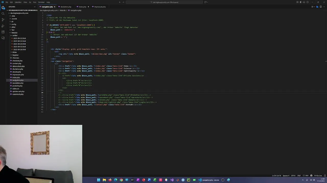The image size is (327, 183).
Task: Click CRLF line ending selector
Action: (x=299, y=176)
